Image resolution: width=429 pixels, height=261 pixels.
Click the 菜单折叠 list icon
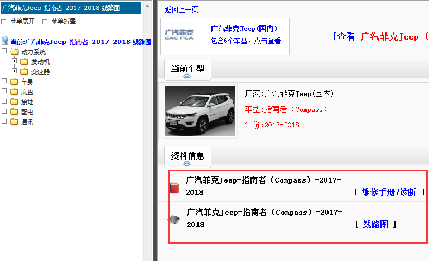[x=45, y=22]
